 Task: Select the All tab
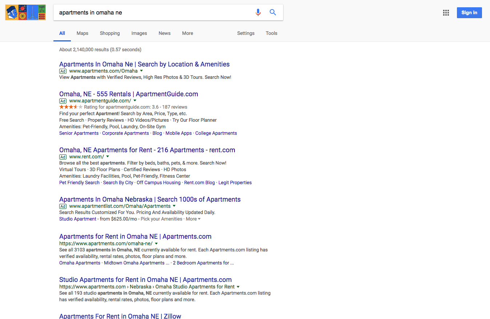(62, 33)
